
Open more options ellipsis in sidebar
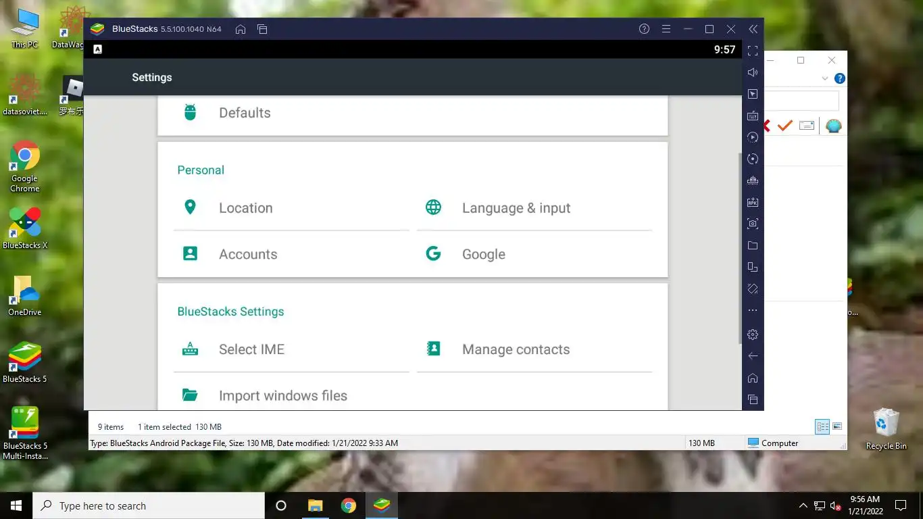click(753, 310)
